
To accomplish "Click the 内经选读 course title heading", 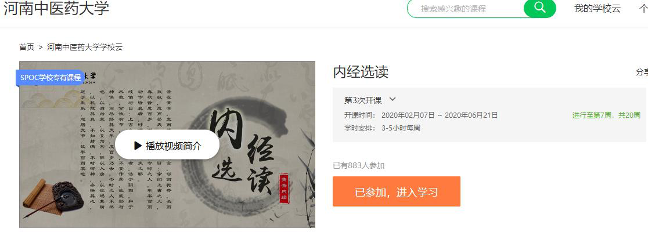I will click(x=361, y=73).
